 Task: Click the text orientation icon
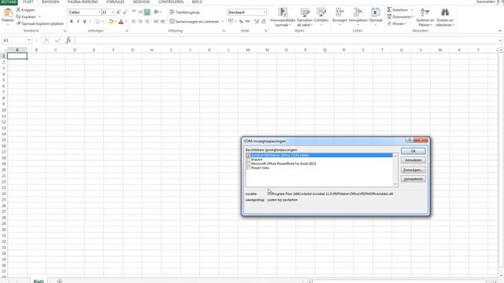point(157,13)
